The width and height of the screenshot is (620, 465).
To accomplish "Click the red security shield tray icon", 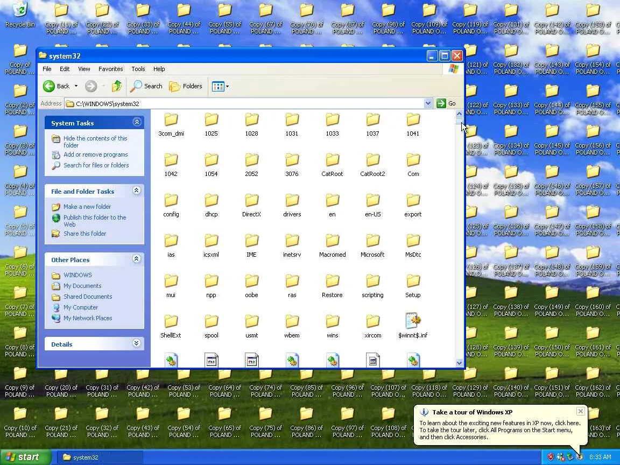I will (x=551, y=457).
